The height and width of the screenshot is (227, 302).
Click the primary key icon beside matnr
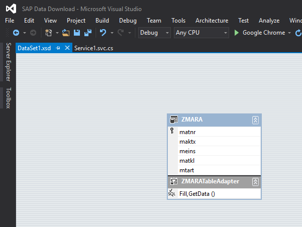tap(172, 131)
